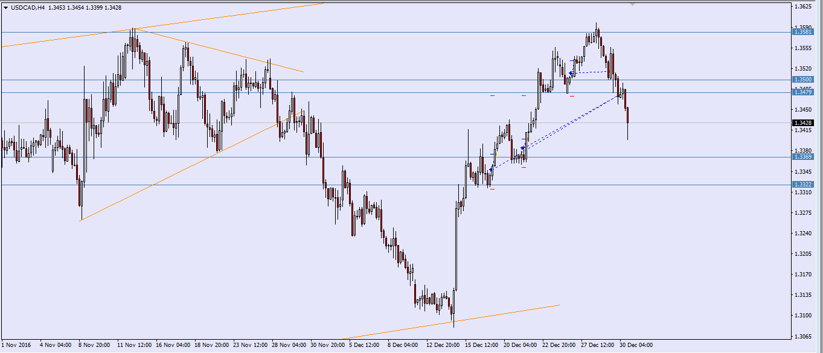Click the chart shift triangle marker on top edge
Viewport: 823px width, 353px height.
[x=633, y=4]
